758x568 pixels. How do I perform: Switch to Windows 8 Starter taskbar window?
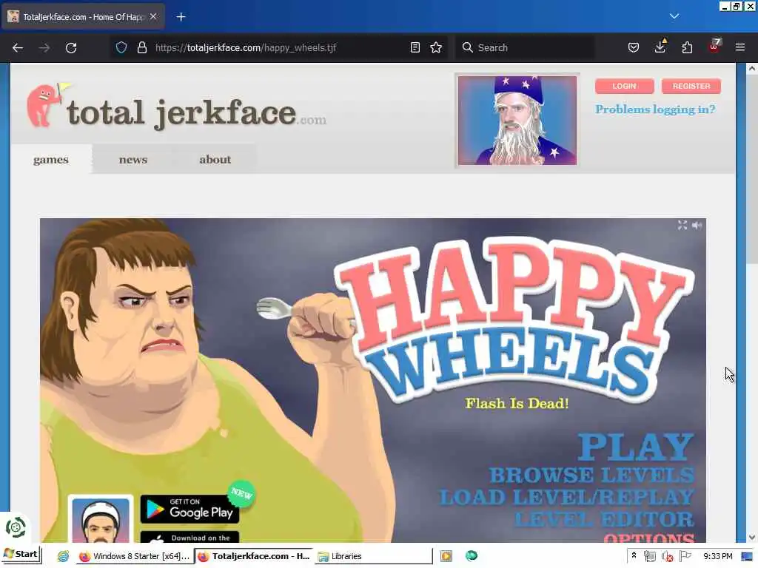pyautogui.click(x=135, y=556)
